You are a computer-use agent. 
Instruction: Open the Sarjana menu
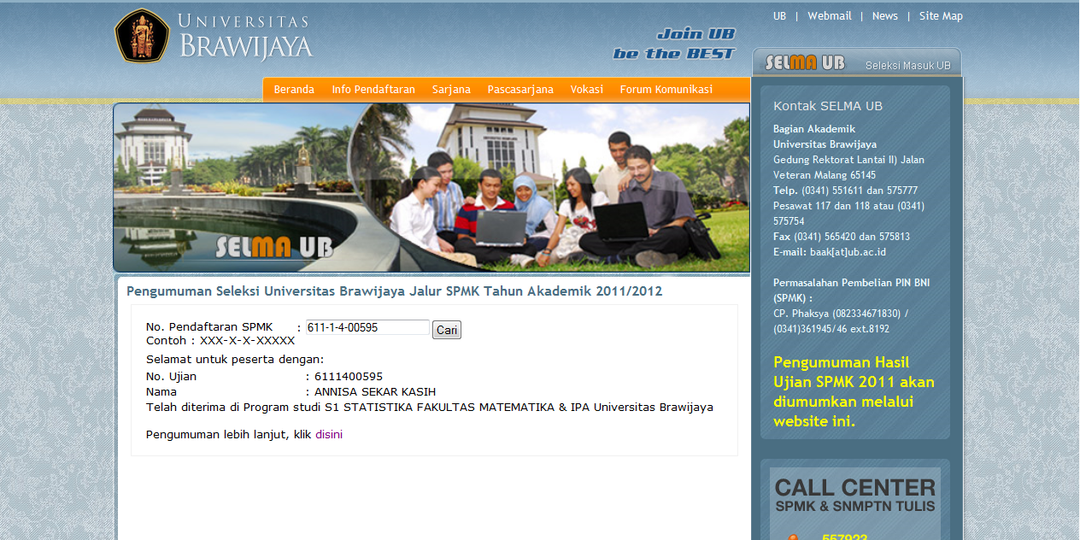tap(451, 89)
